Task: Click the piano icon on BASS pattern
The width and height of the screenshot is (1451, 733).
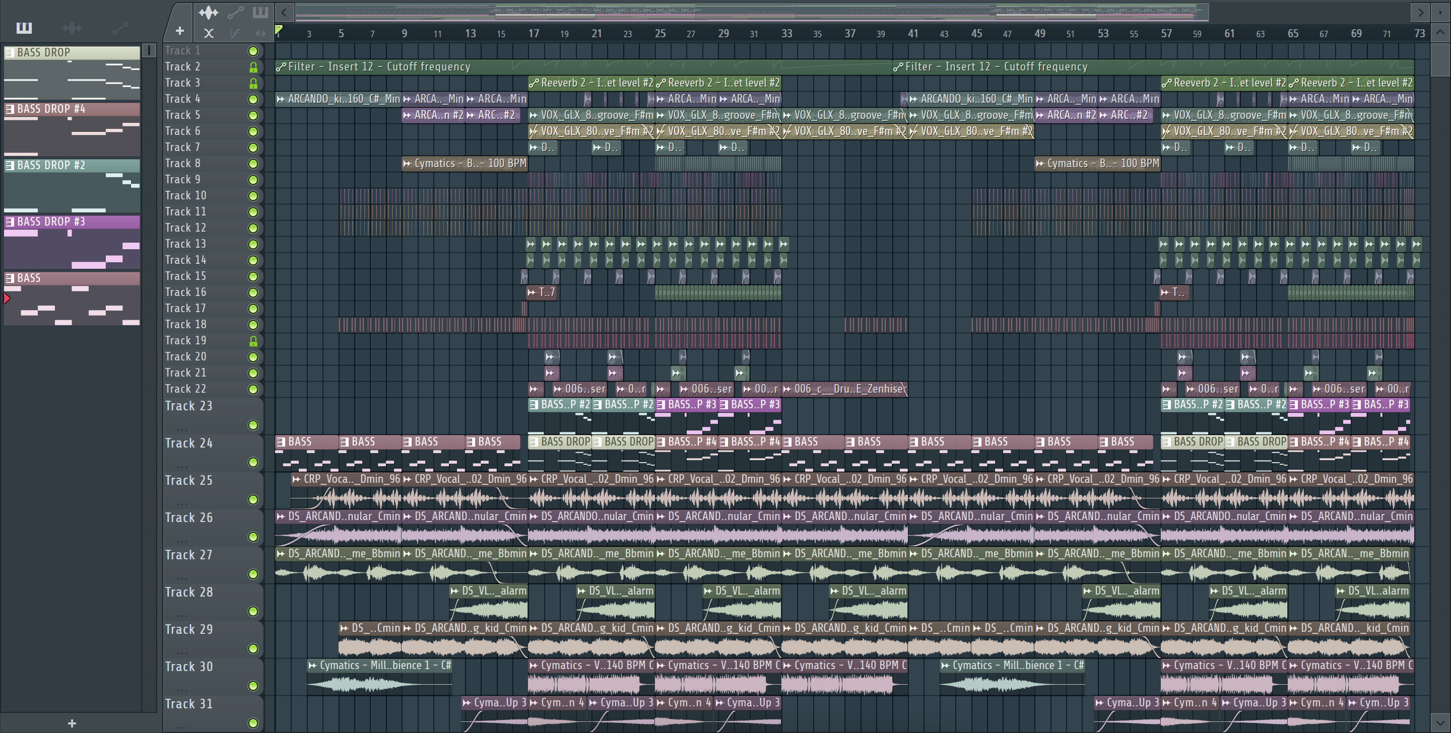Action: [x=10, y=277]
